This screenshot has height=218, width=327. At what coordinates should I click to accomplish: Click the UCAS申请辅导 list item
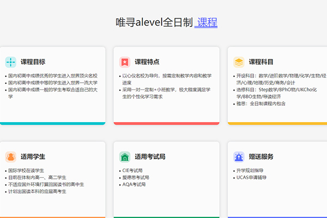(251, 178)
